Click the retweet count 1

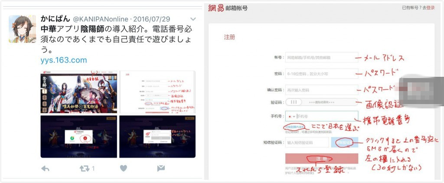[x=93, y=169]
